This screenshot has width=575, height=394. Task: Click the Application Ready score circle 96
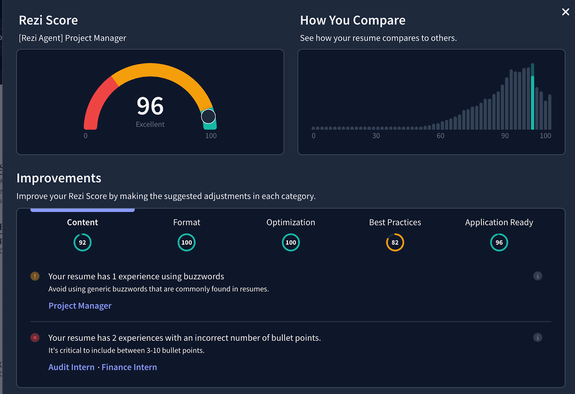pyautogui.click(x=499, y=242)
